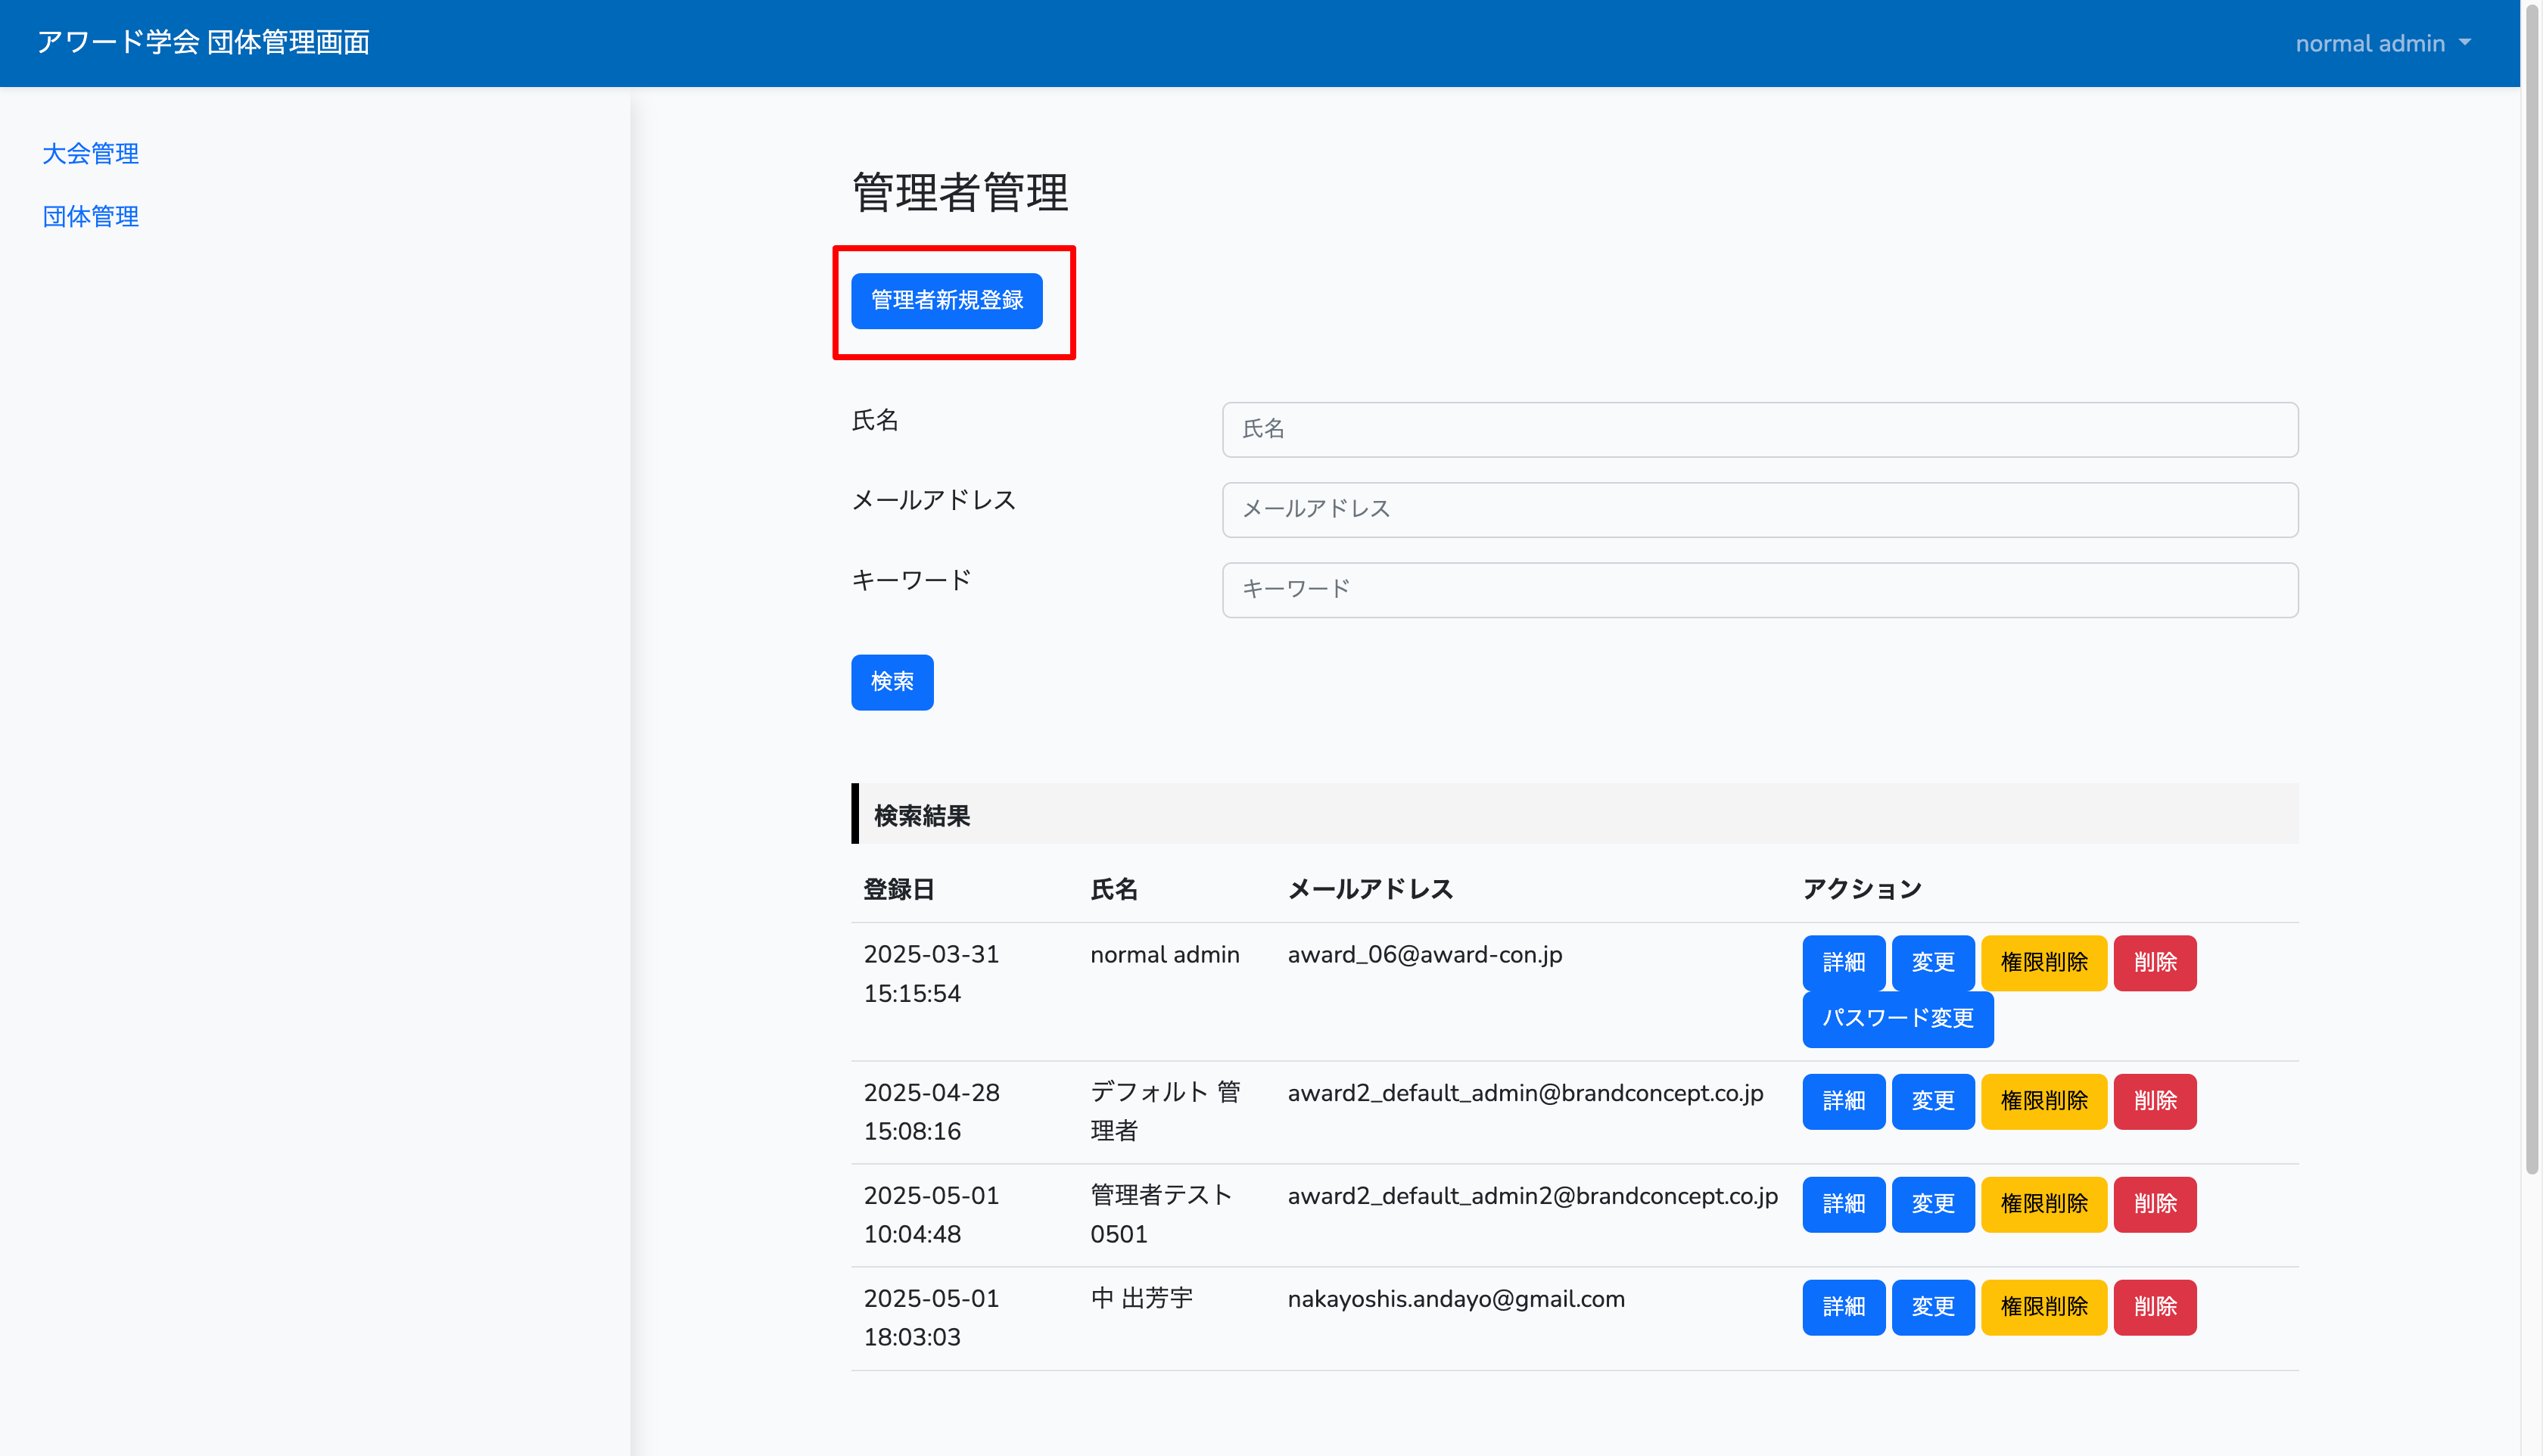Open the normal admin user dropdown
This screenshot has width=2543, height=1456.
[2381, 43]
